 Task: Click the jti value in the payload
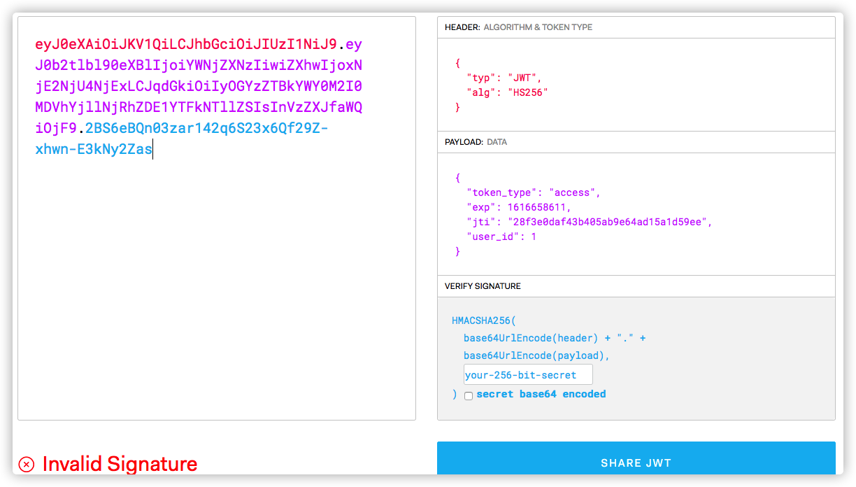609,222
